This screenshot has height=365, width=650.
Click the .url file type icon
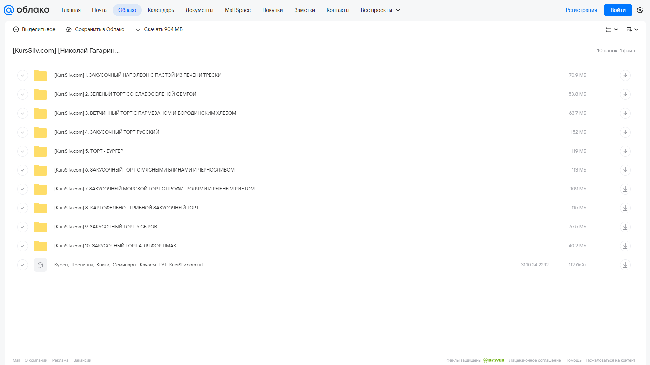point(40,265)
